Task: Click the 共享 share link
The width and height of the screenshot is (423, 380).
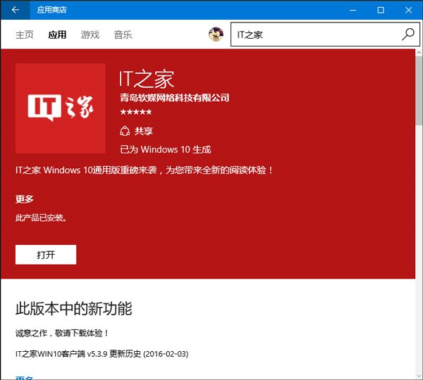Action: click(144, 131)
